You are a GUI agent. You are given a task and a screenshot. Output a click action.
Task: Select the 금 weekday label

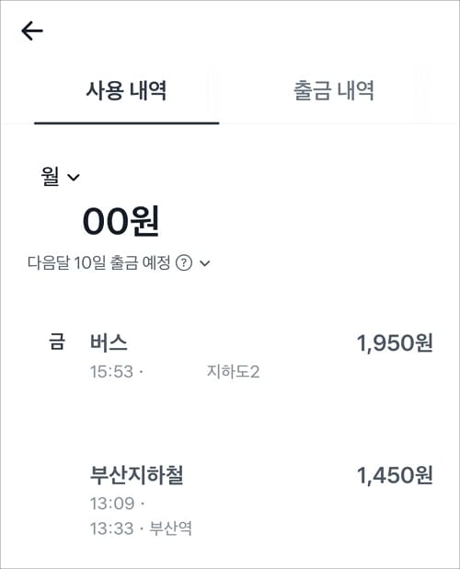pyautogui.click(x=57, y=343)
